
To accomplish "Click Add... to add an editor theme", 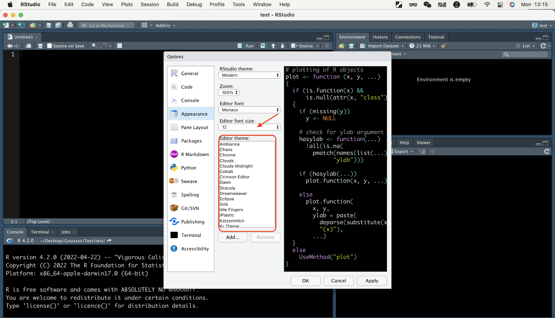I will click(x=233, y=237).
